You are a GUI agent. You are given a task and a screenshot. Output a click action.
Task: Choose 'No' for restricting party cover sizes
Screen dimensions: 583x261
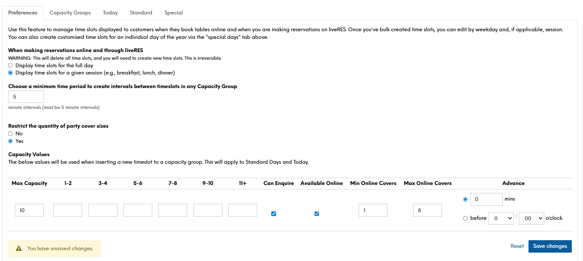[10, 134]
